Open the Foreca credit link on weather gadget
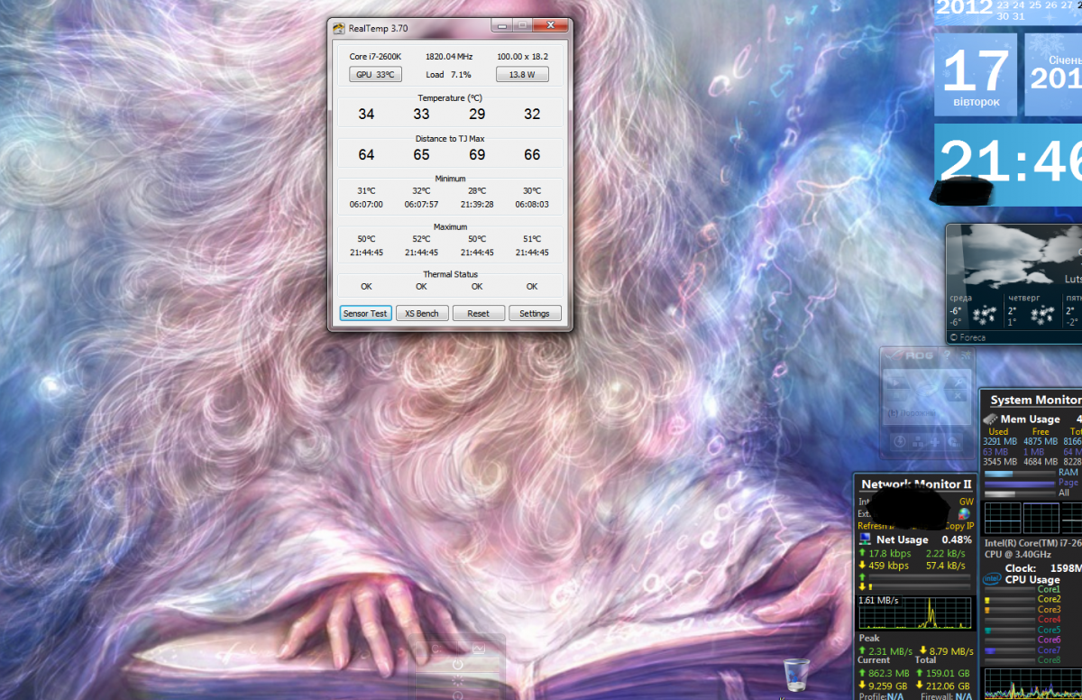This screenshot has width=1082, height=700. 967,337
